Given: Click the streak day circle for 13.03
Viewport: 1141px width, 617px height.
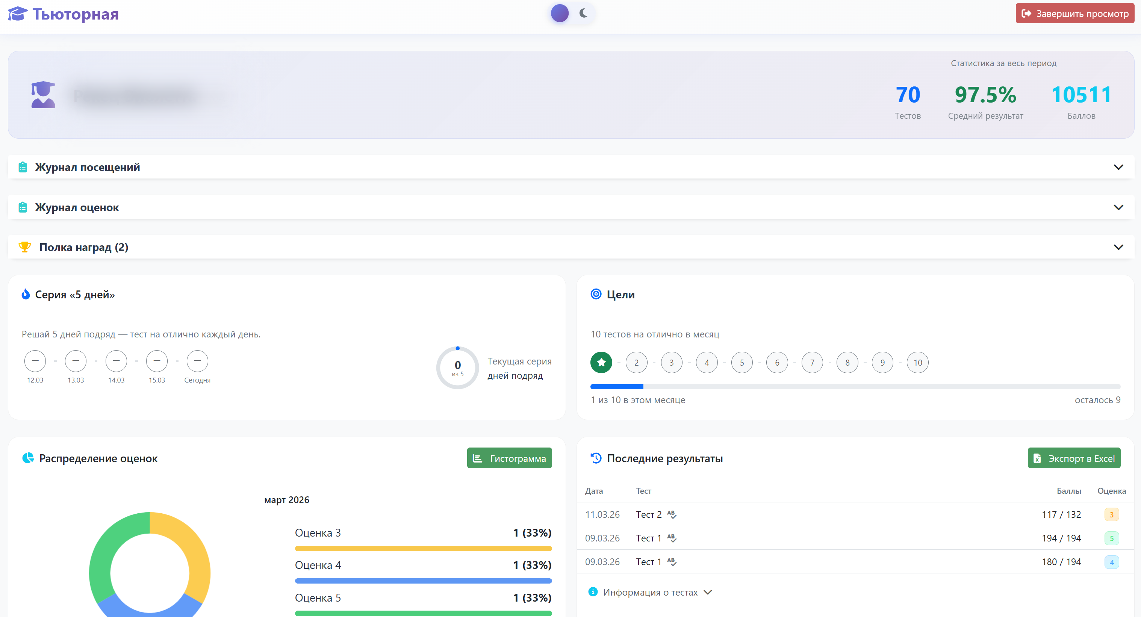Looking at the screenshot, I should click(x=76, y=361).
